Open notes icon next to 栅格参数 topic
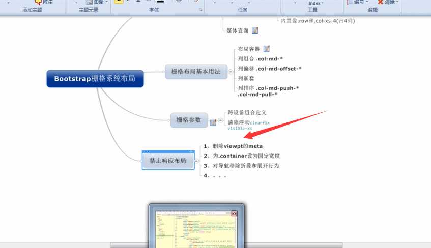Viewport: 431px width, 248px height. click(x=213, y=122)
